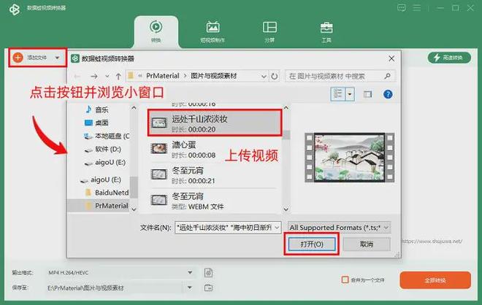Close the file browse dialog
482x305 pixels.
tap(391, 58)
